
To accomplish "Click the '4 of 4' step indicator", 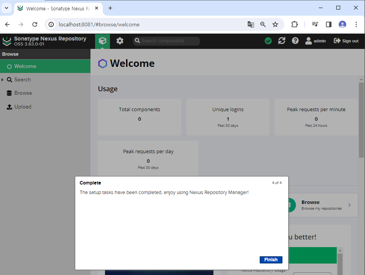I will 277,183.
